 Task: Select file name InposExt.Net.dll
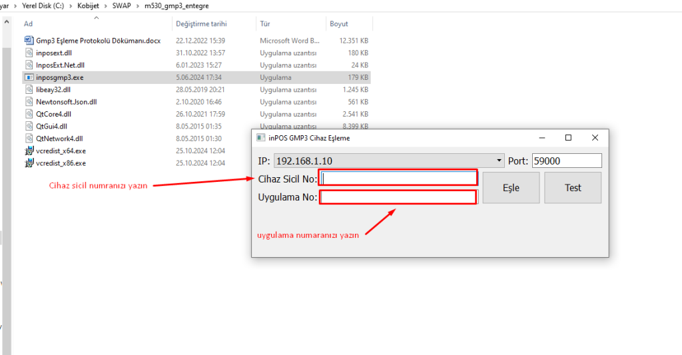[x=60, y=65]
